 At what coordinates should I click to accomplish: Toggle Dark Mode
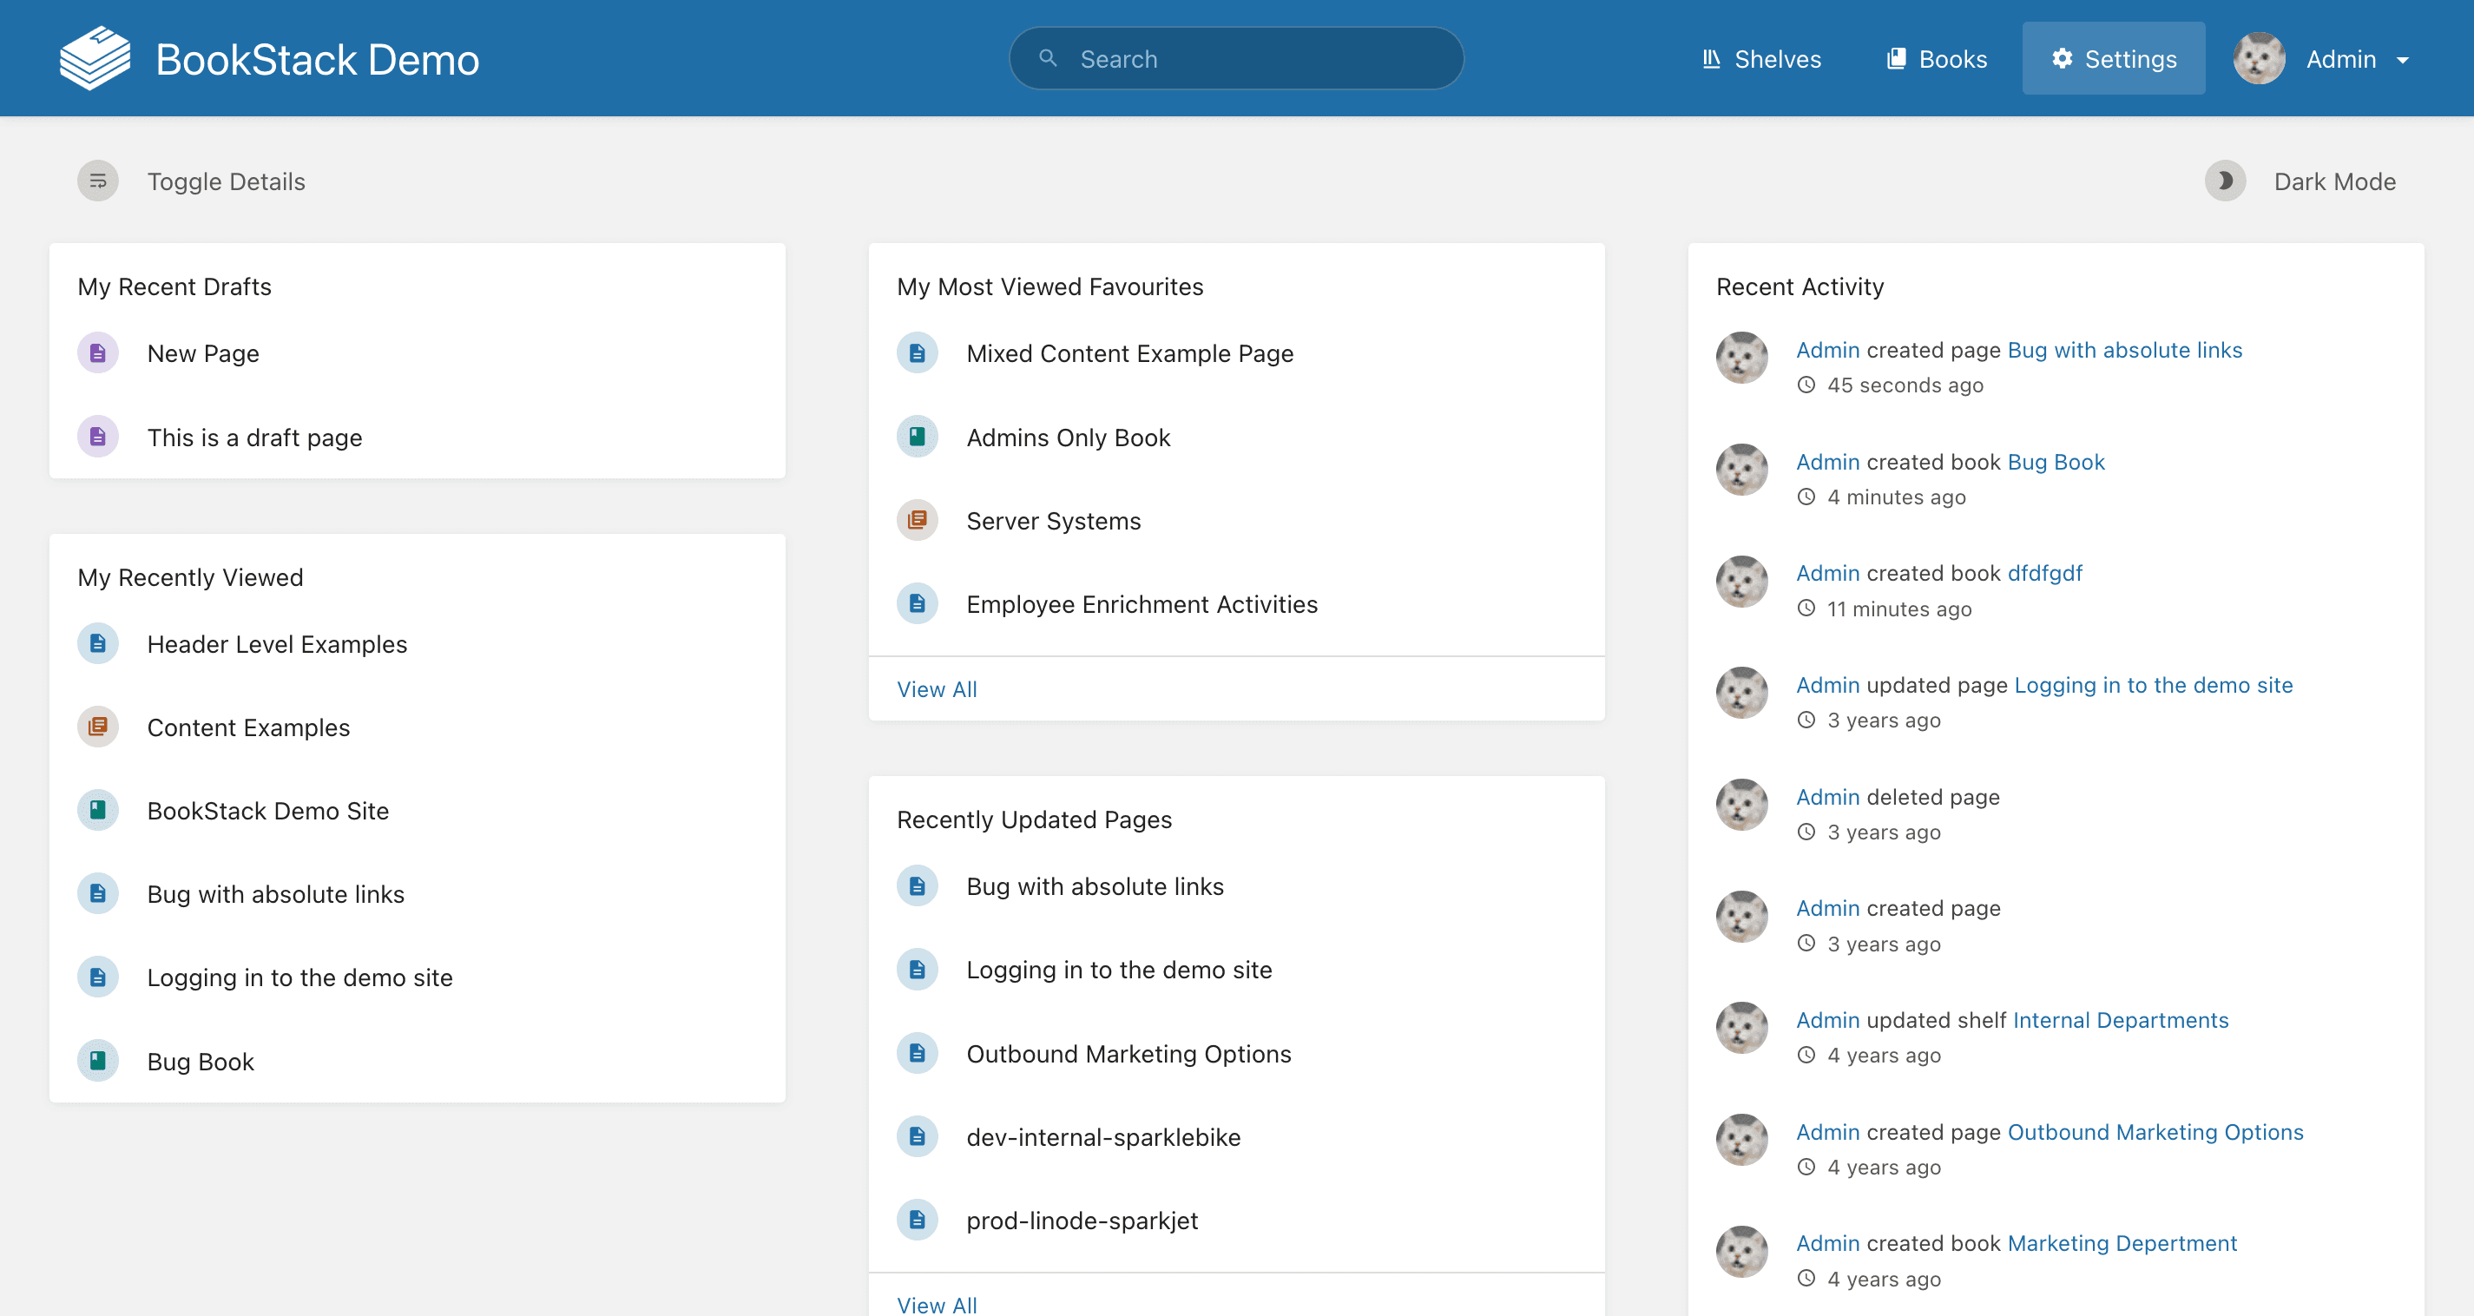point(2301,181)
